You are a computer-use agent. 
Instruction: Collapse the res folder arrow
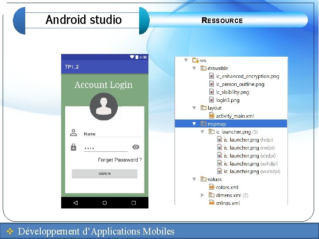coord(186,60)
